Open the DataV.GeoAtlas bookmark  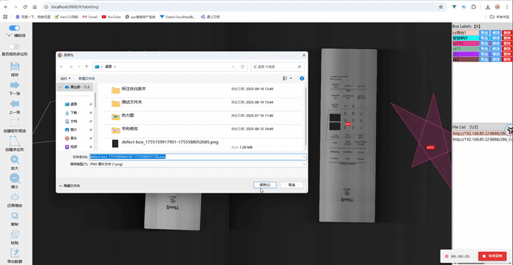(x=177, y=17)
